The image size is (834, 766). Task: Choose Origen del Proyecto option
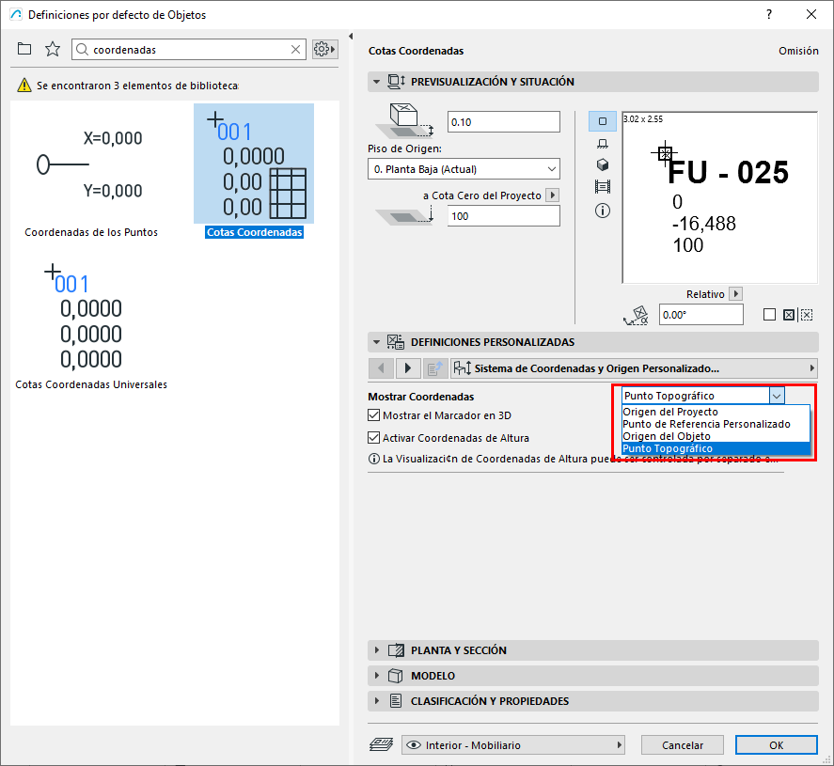coord(716,412)
